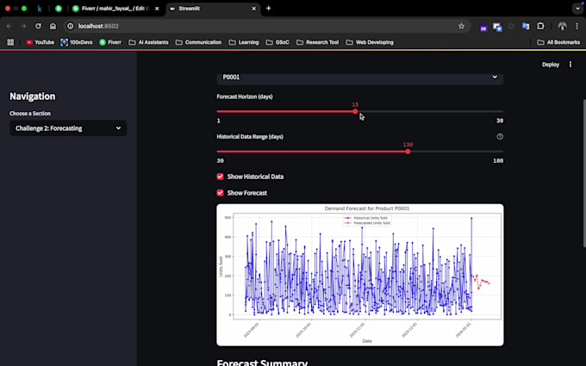The image size is (586, 366).
Task: Open the Google Translate extension icon
Action: [526, 26]
